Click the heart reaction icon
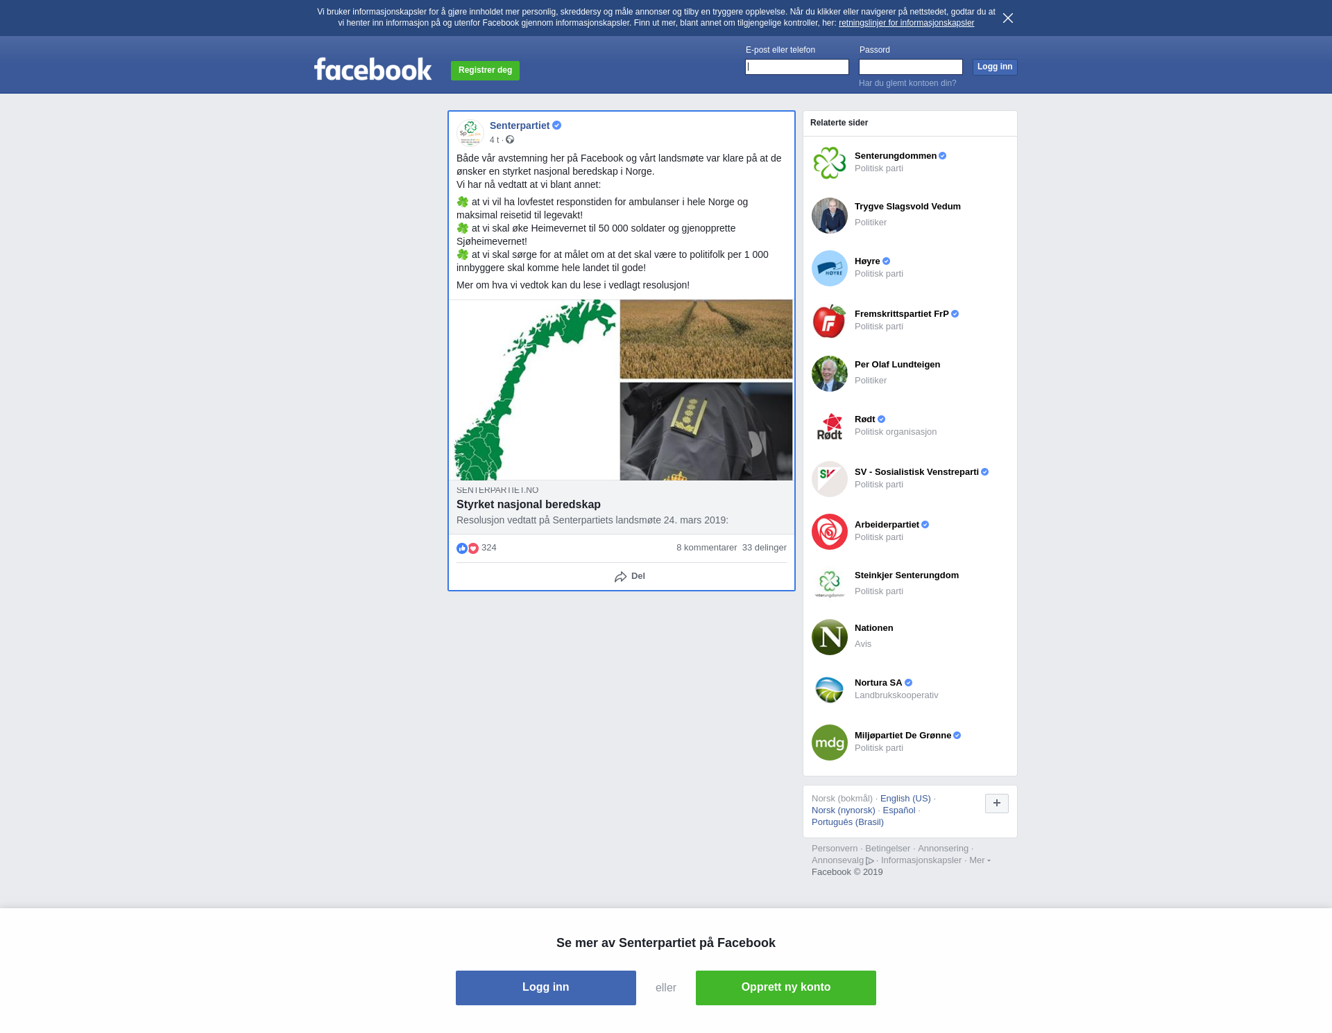The height and width of the screenshot is (1033, 1332). click(x=473, y=548)
